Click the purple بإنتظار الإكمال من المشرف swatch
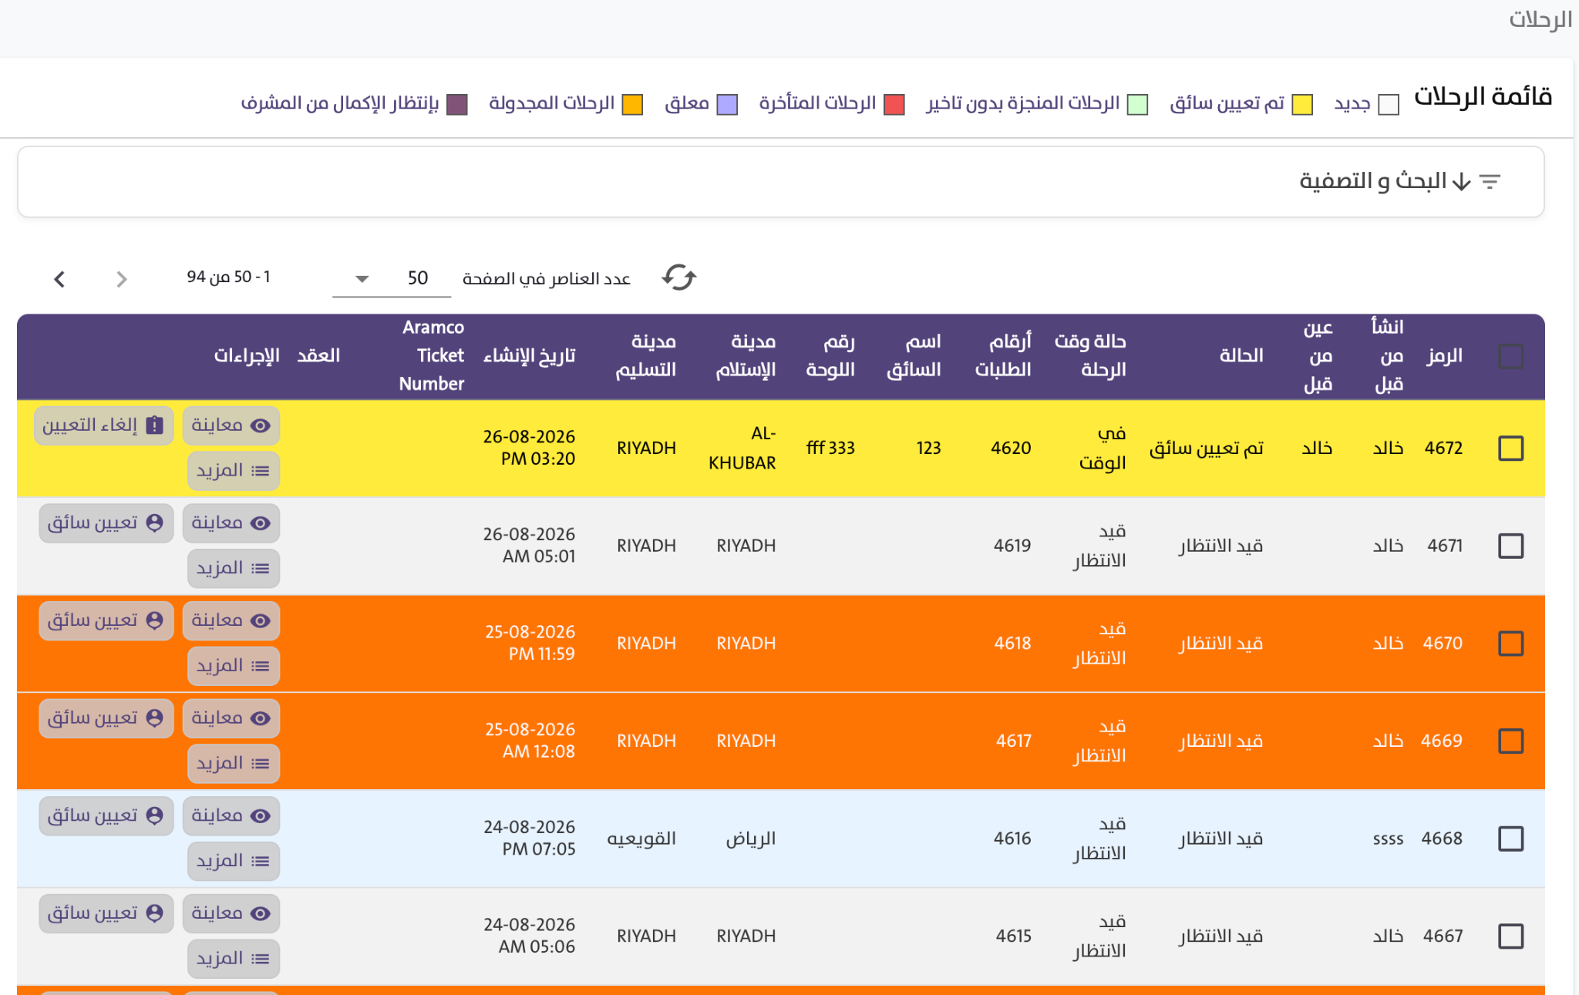This screenshot has height=995, width=1579. click(x=457, y=105)
